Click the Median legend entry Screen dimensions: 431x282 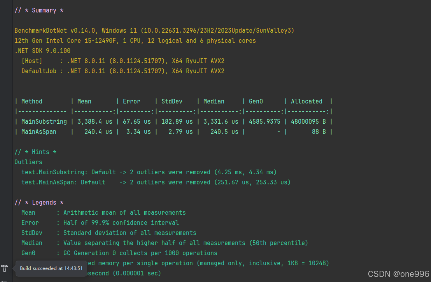pos(32,243)
